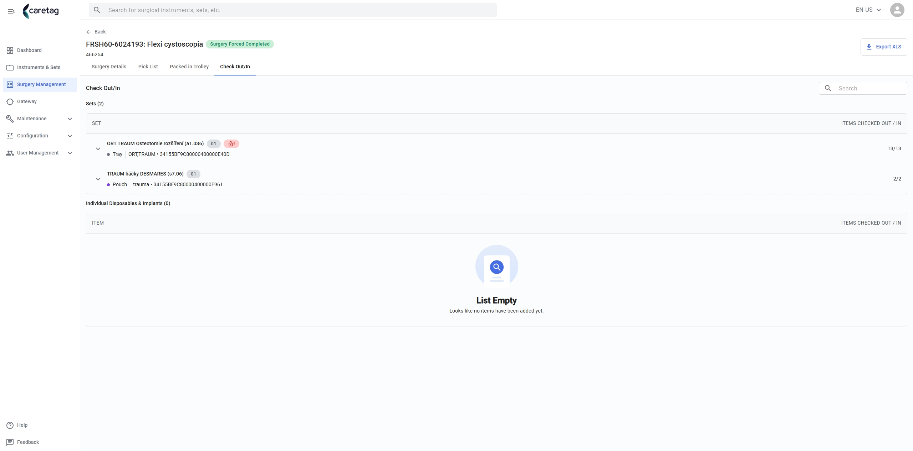Click the back arrow icon
The width and height of the screenshot is (913, 451).
tap(88, 32)
